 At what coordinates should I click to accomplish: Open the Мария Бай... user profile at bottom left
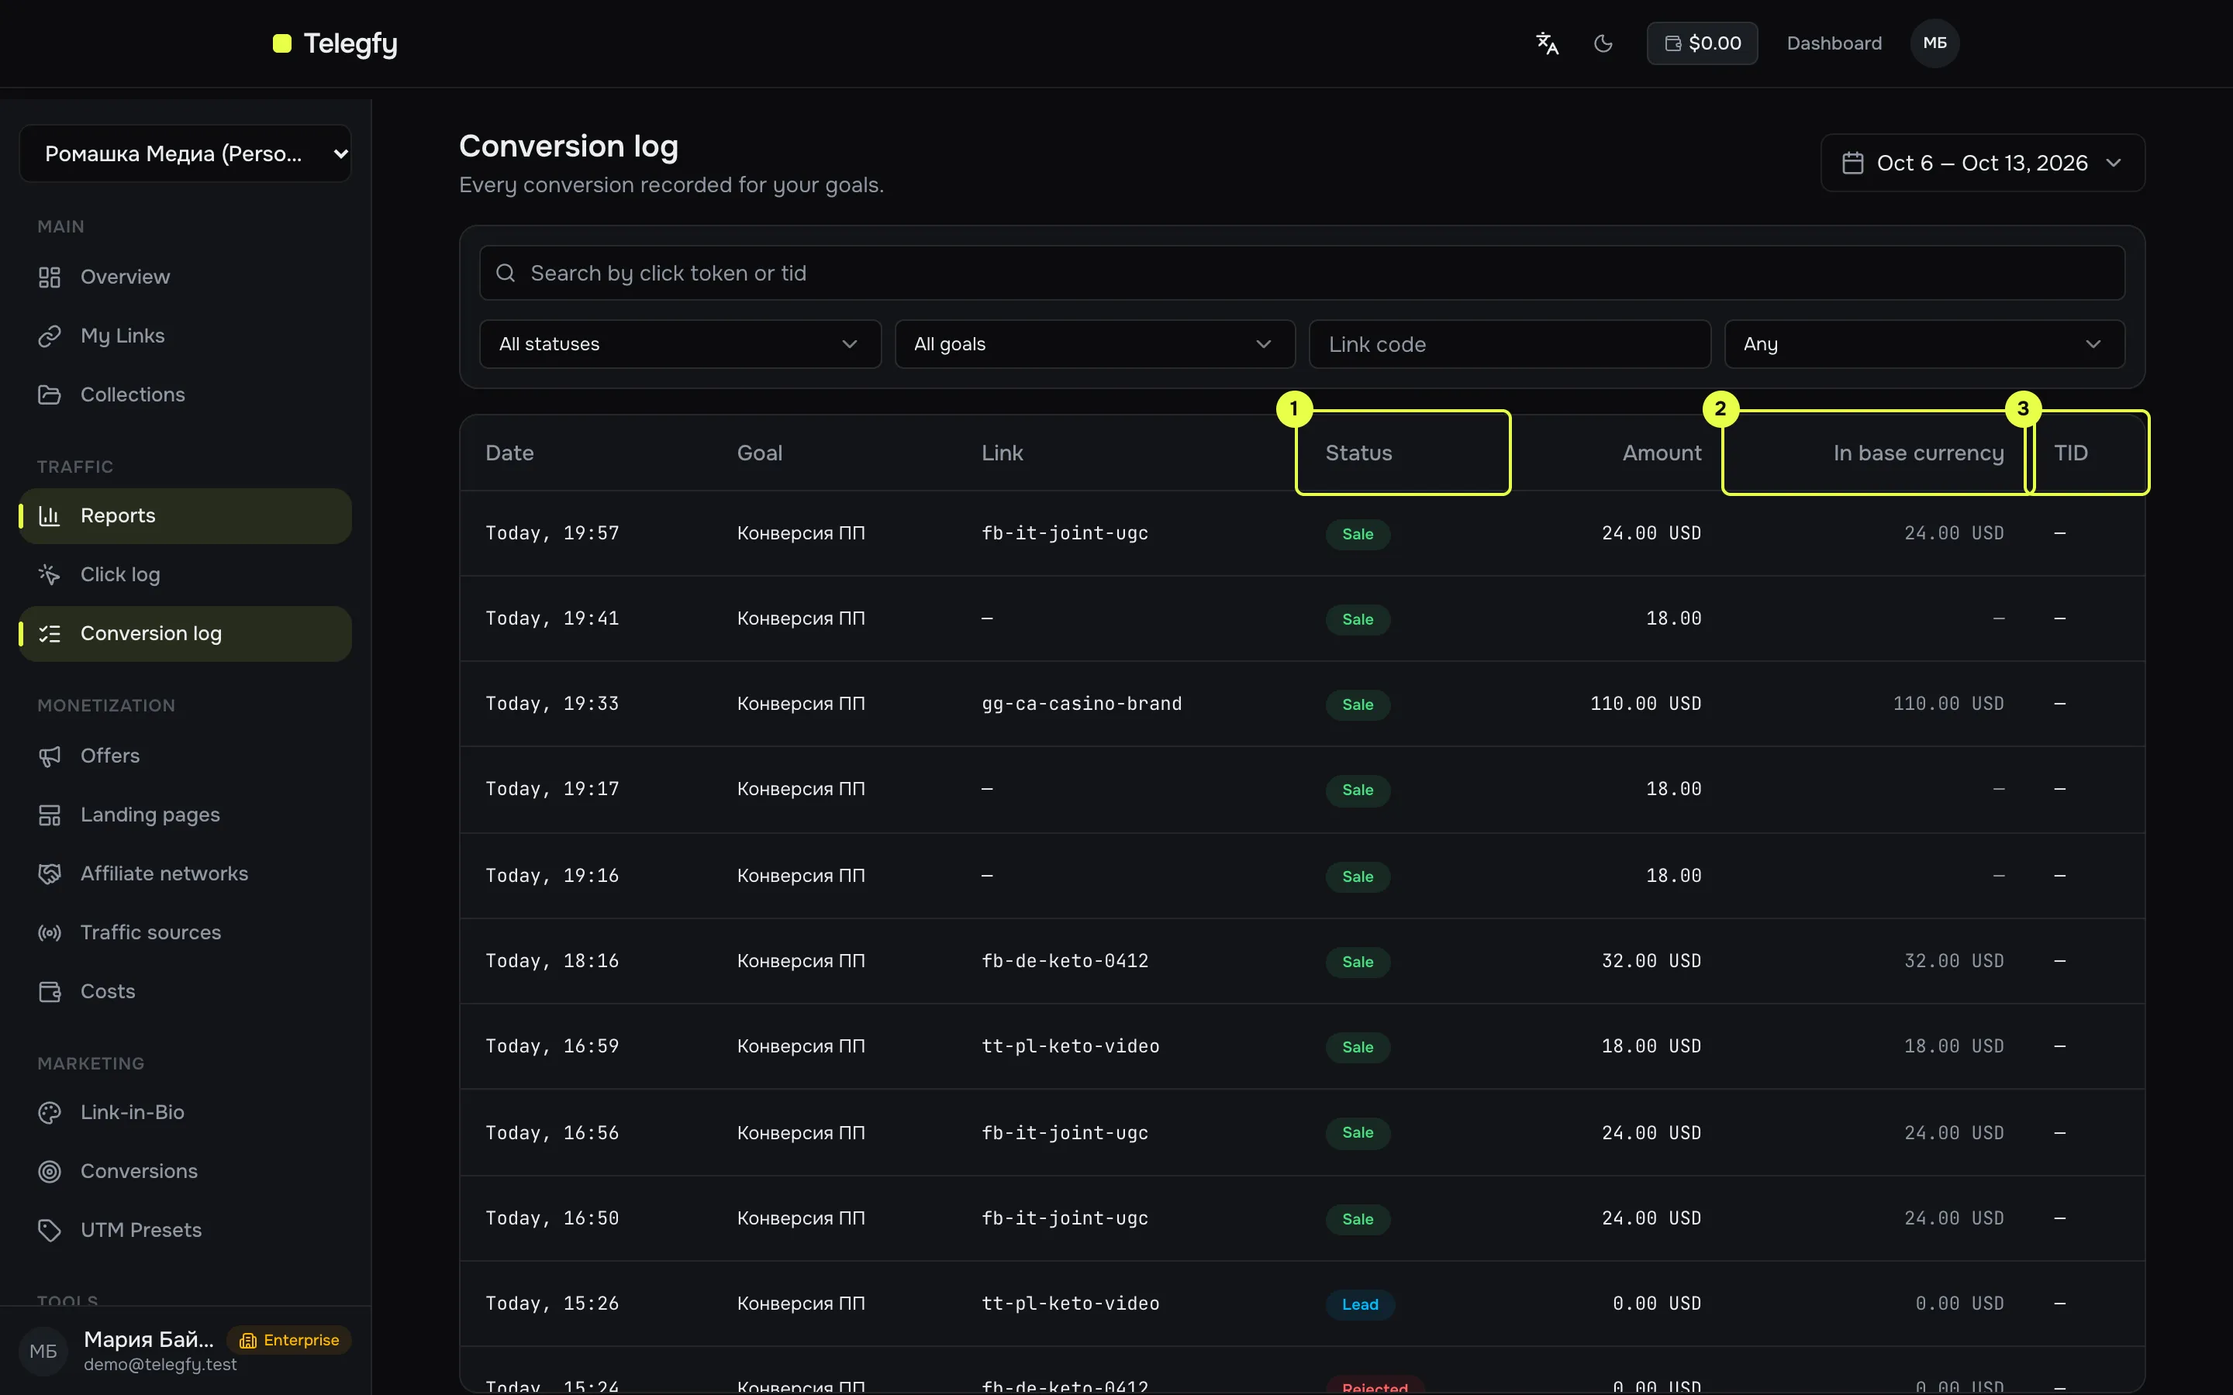point(185,1351)
